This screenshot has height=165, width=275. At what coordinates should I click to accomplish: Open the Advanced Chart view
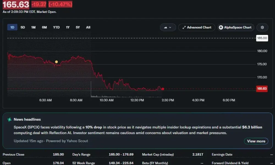(x=197, y=27)
